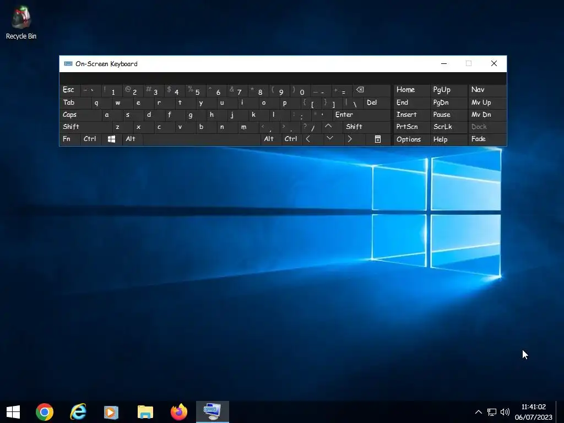This screenshot has width=564, height=423.
Task: Click the semicolon key
Action: pos(301,115)
